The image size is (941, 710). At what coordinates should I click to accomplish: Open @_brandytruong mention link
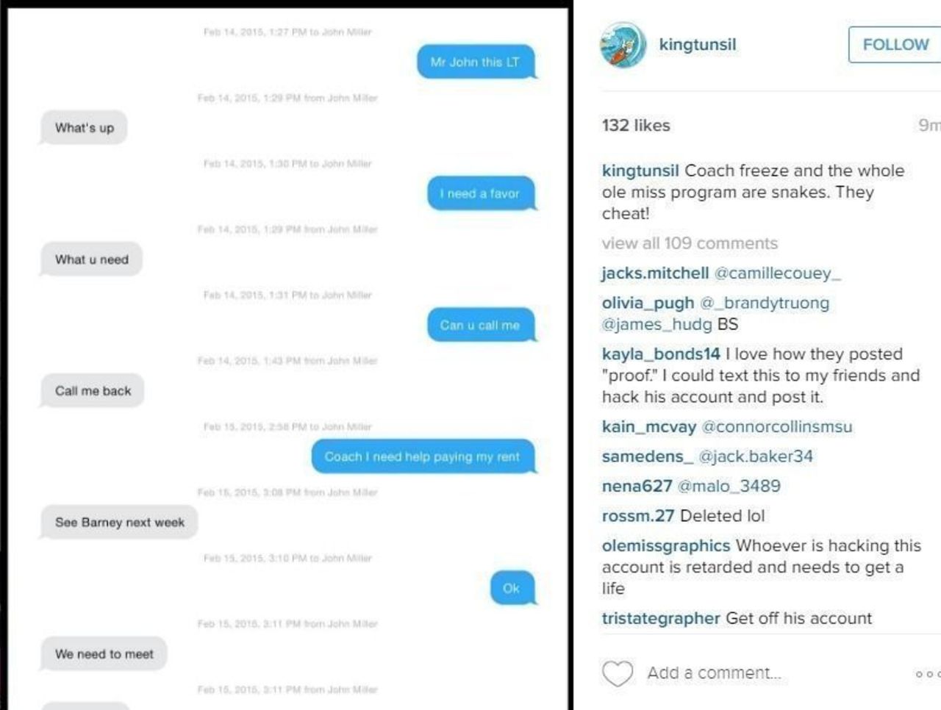click(764, 303)
